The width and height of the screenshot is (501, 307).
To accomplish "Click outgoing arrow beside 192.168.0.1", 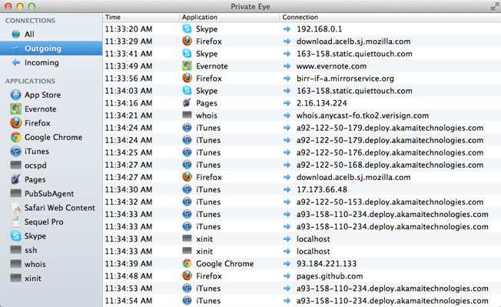I will pos(287,28).
